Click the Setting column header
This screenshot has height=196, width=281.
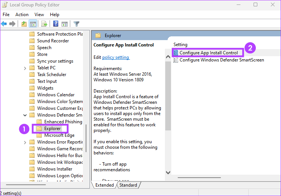pyautogui.click(x=180, y=45)
